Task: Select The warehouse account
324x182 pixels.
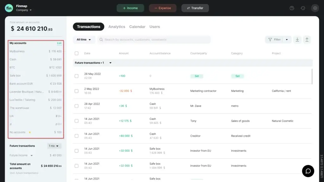Action: pos(35,108)
